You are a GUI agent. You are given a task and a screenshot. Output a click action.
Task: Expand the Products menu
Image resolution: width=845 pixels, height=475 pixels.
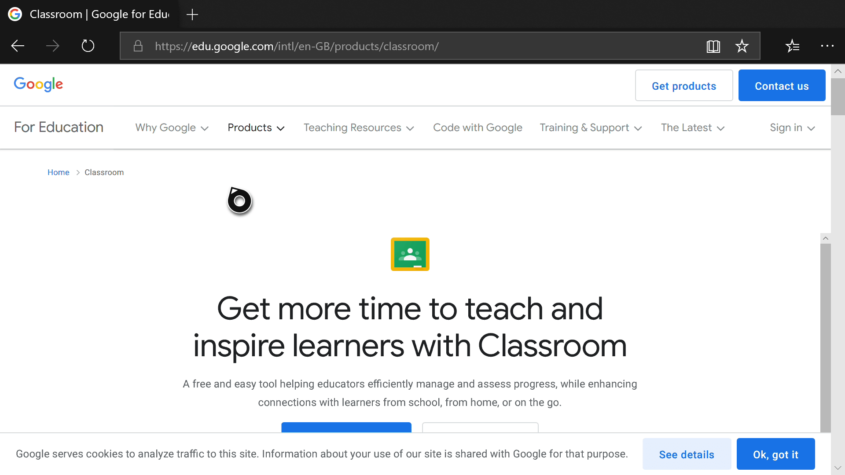[256, 128]
